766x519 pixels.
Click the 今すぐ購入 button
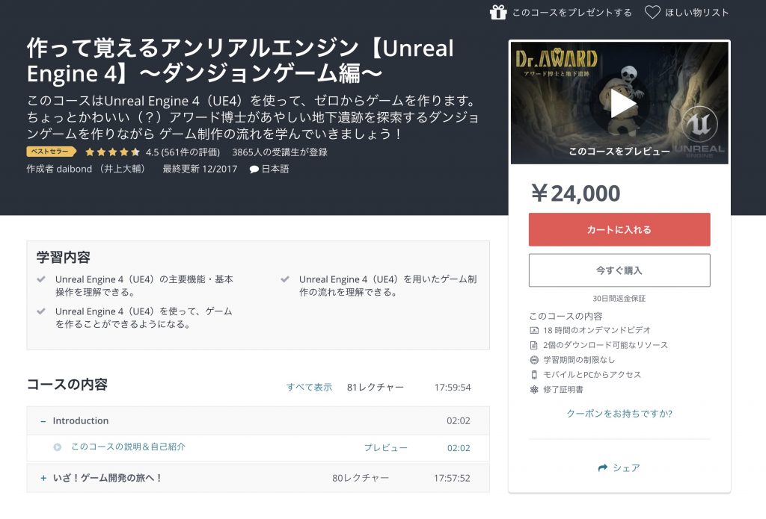coord(619,270)
